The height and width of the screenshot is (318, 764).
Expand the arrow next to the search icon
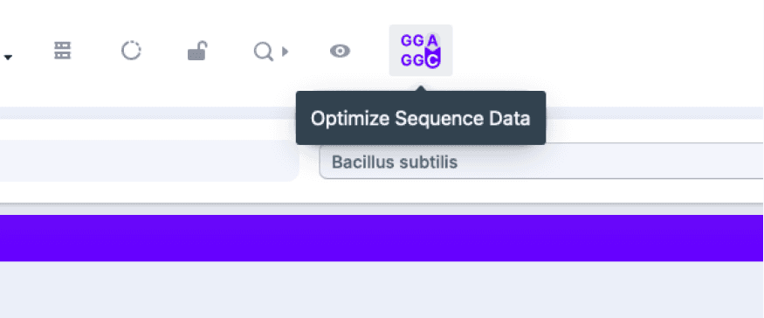point(286,51)
